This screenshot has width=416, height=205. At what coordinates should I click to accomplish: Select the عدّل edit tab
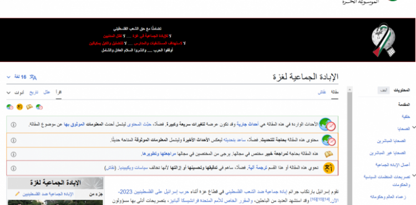point(47,92)
